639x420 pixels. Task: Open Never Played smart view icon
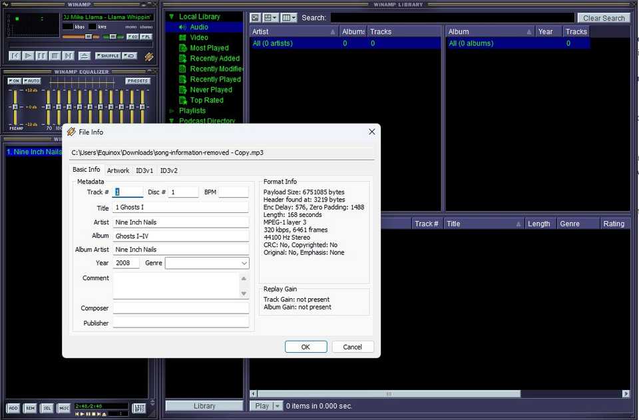[183, 90]
